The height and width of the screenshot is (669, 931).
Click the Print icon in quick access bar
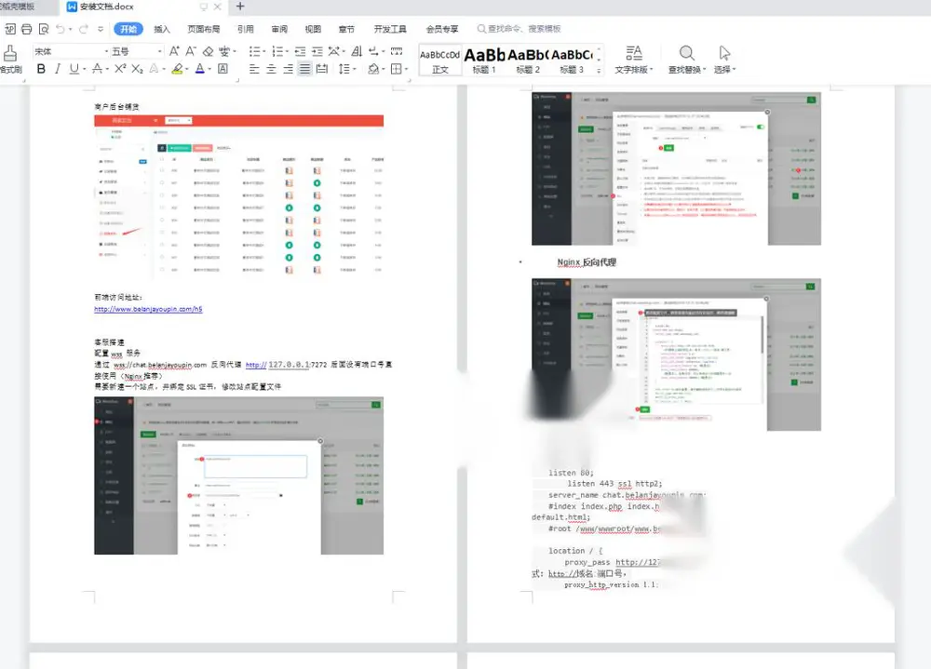[27, 29]
